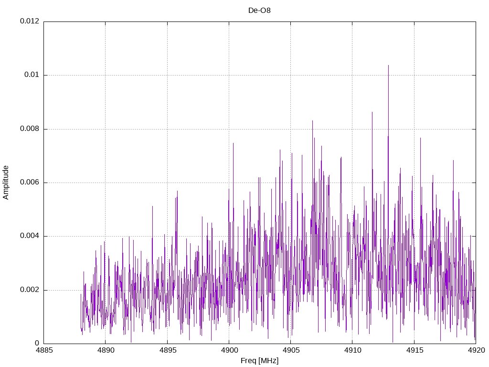489x367 pixels.
Task: Click the 0.01 y-axis tick label
Action: coord(32,75)
